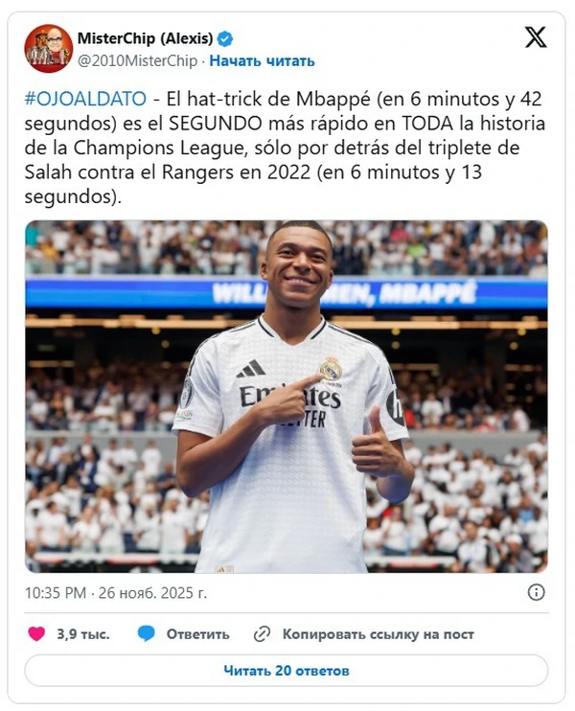Click the chain link copy icon
Screen dimensions: 575x711
[x=263, y=634]
